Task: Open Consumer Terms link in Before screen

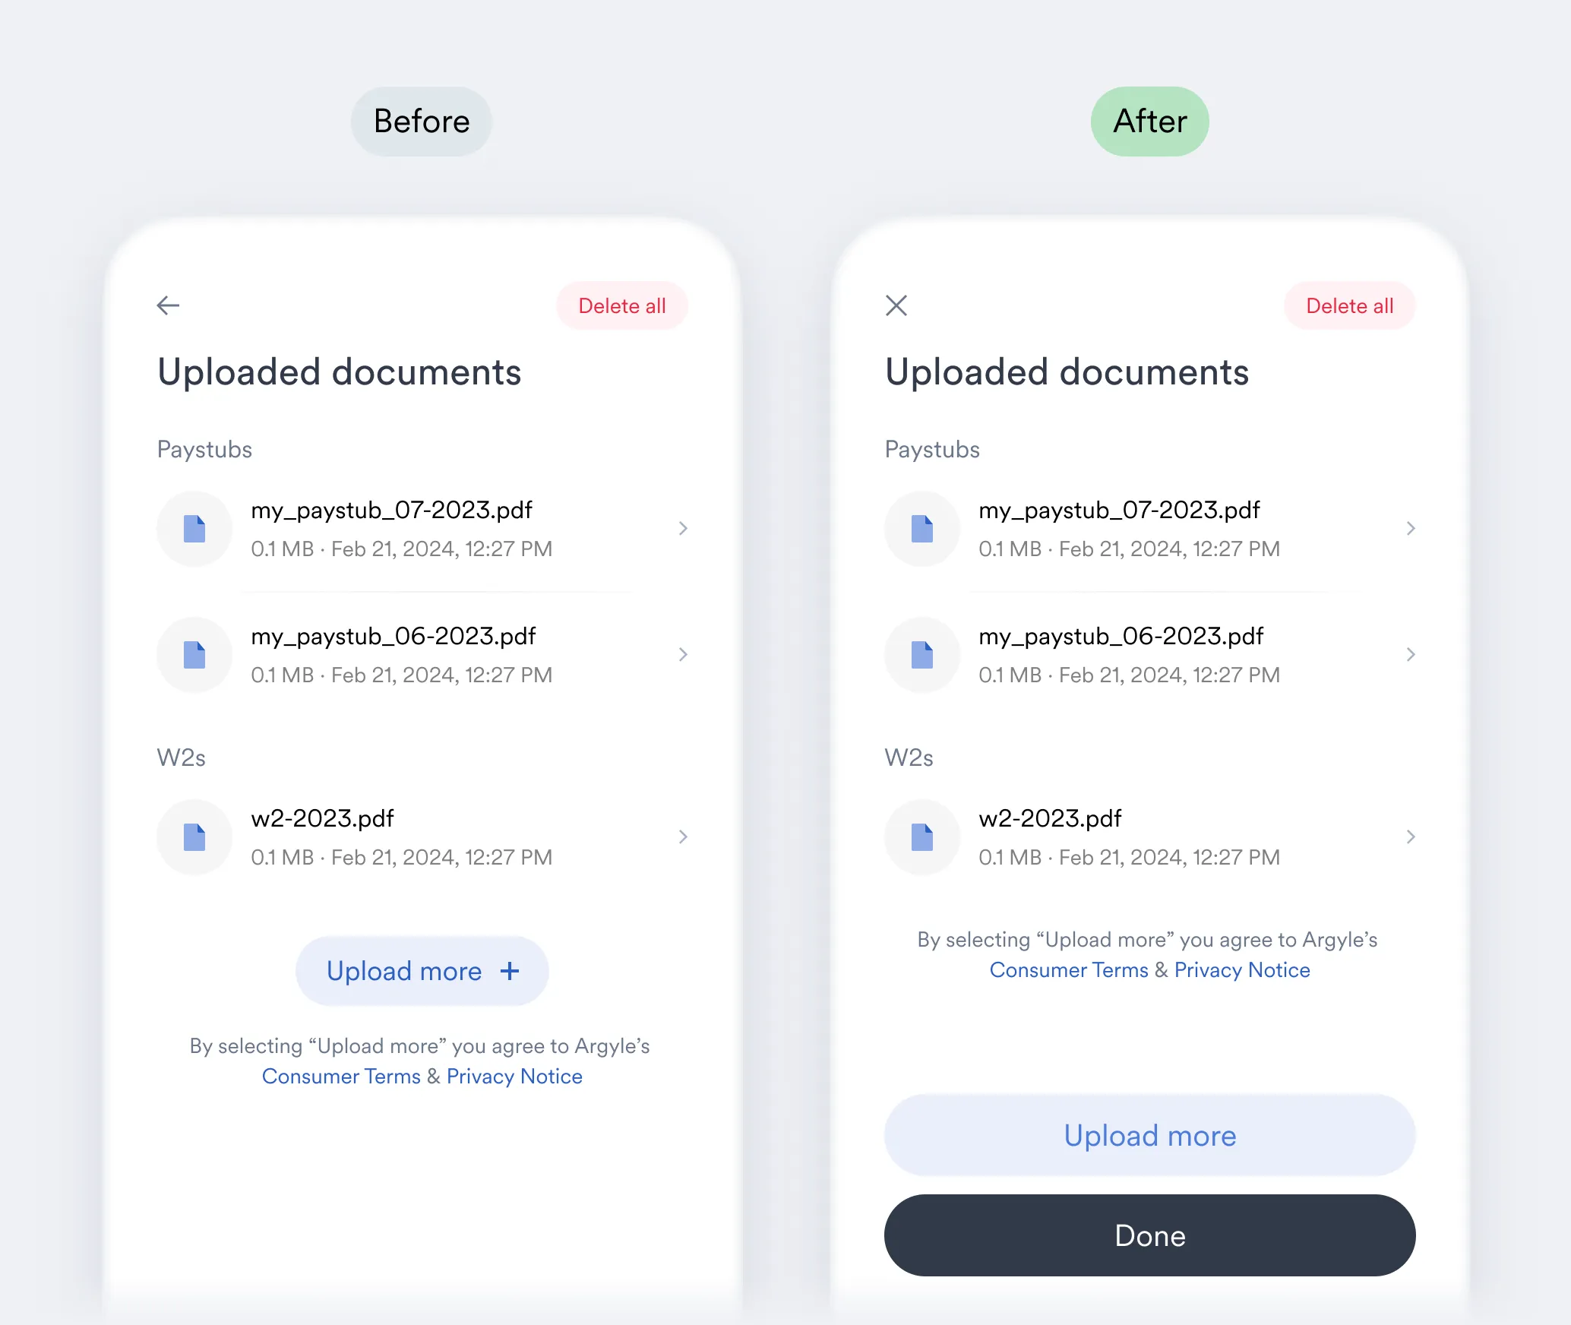Action: [341, 1077]
